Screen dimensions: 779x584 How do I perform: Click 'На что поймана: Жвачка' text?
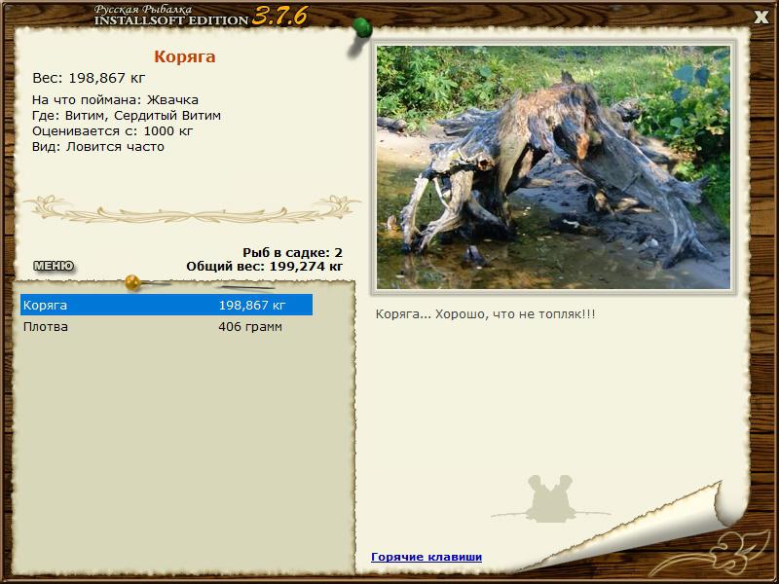(115, 100)
